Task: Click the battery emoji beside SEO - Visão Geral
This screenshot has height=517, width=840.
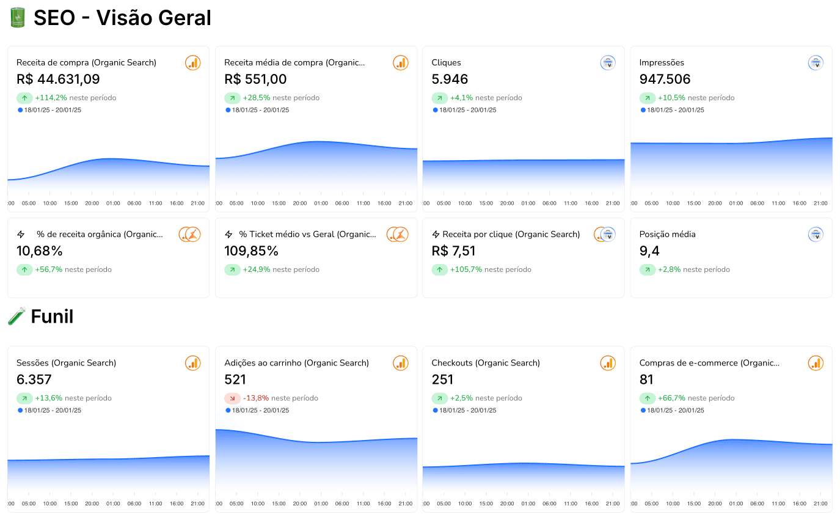Action: 17,17
